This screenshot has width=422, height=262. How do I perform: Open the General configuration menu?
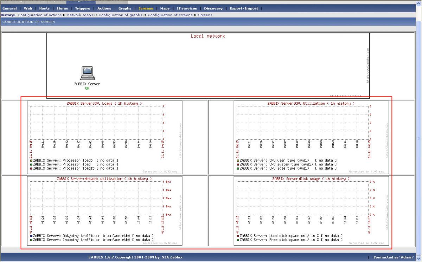tap(9, 8)
